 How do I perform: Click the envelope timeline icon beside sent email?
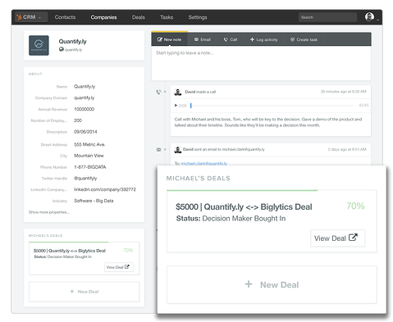(158, 150)
